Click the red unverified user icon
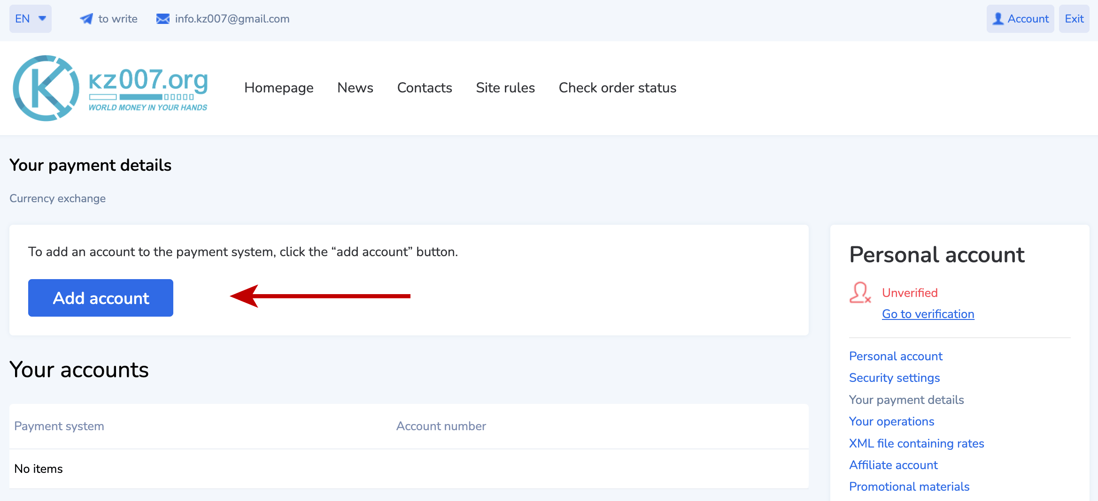 (860, 293)
